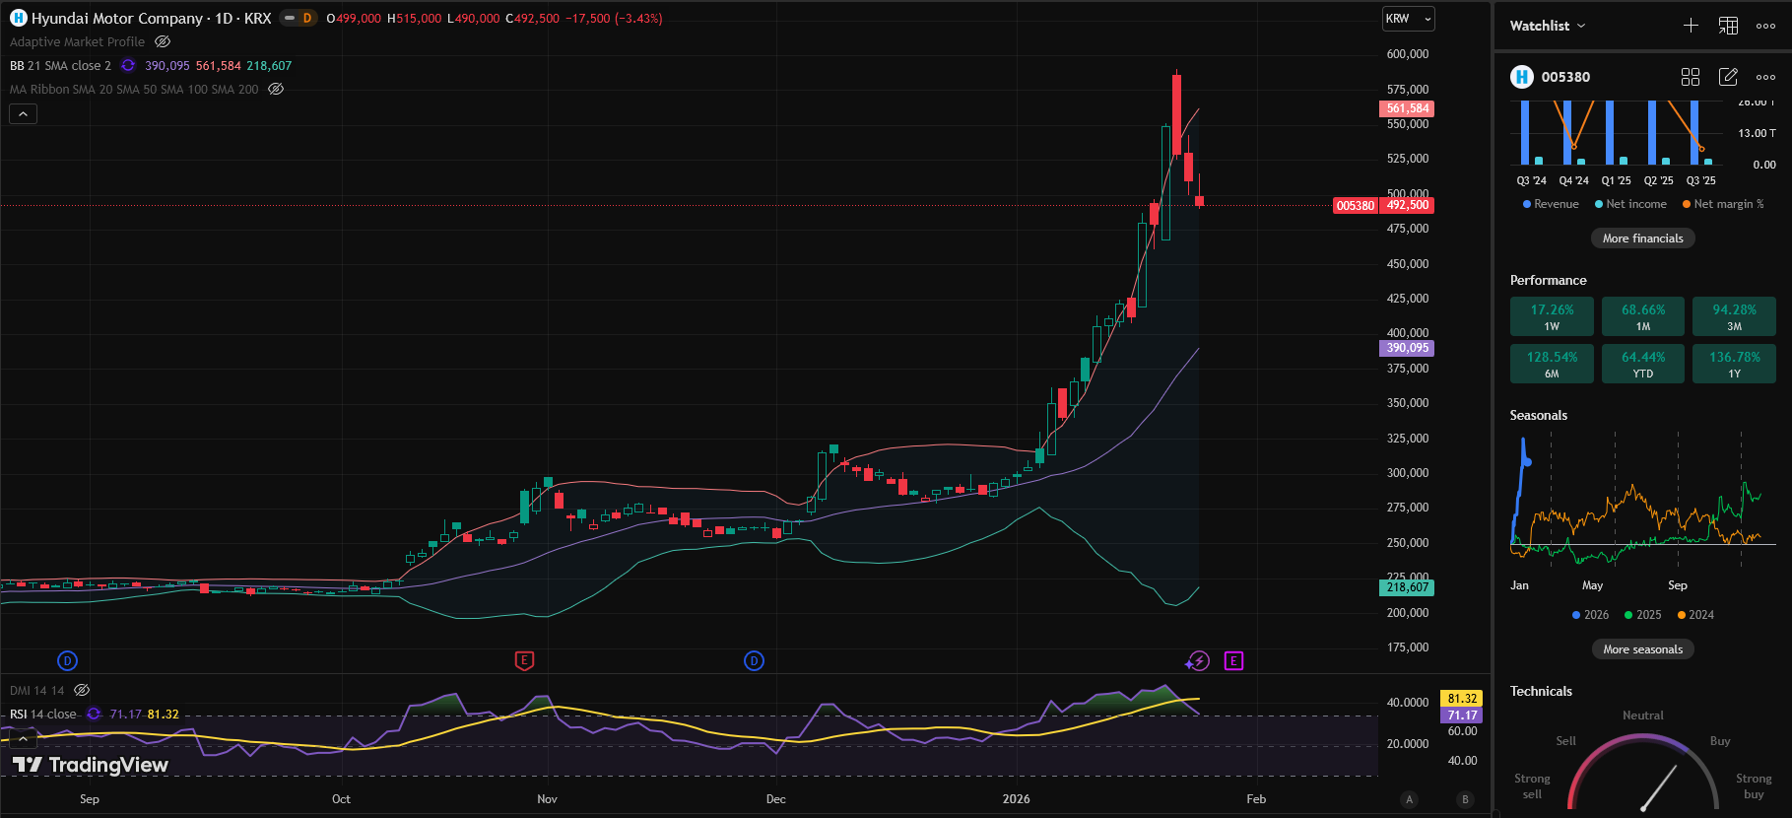Toggle the Net margin % legend series

[x=1723, y=204]
